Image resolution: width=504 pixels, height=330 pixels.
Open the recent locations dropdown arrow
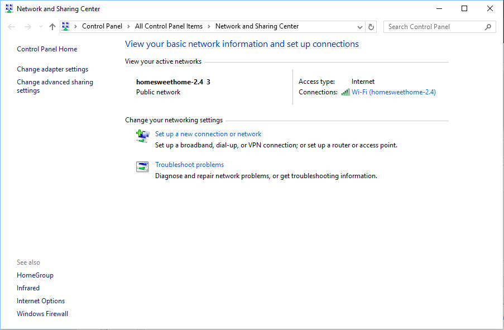(41, 27)
